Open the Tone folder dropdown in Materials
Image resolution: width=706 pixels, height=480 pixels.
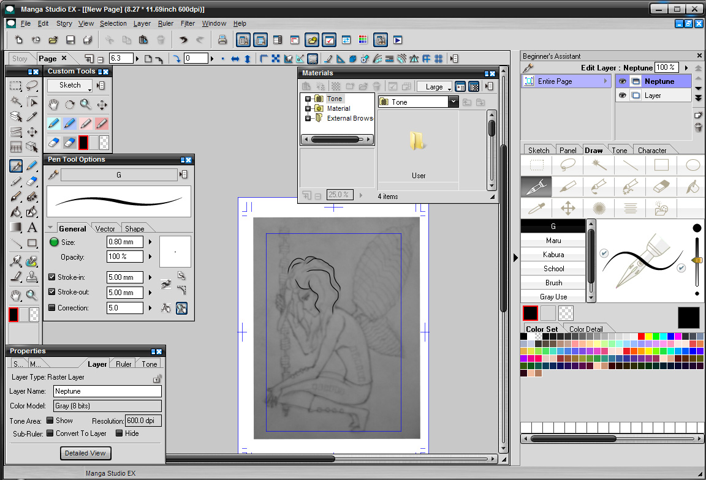(453, 102)
